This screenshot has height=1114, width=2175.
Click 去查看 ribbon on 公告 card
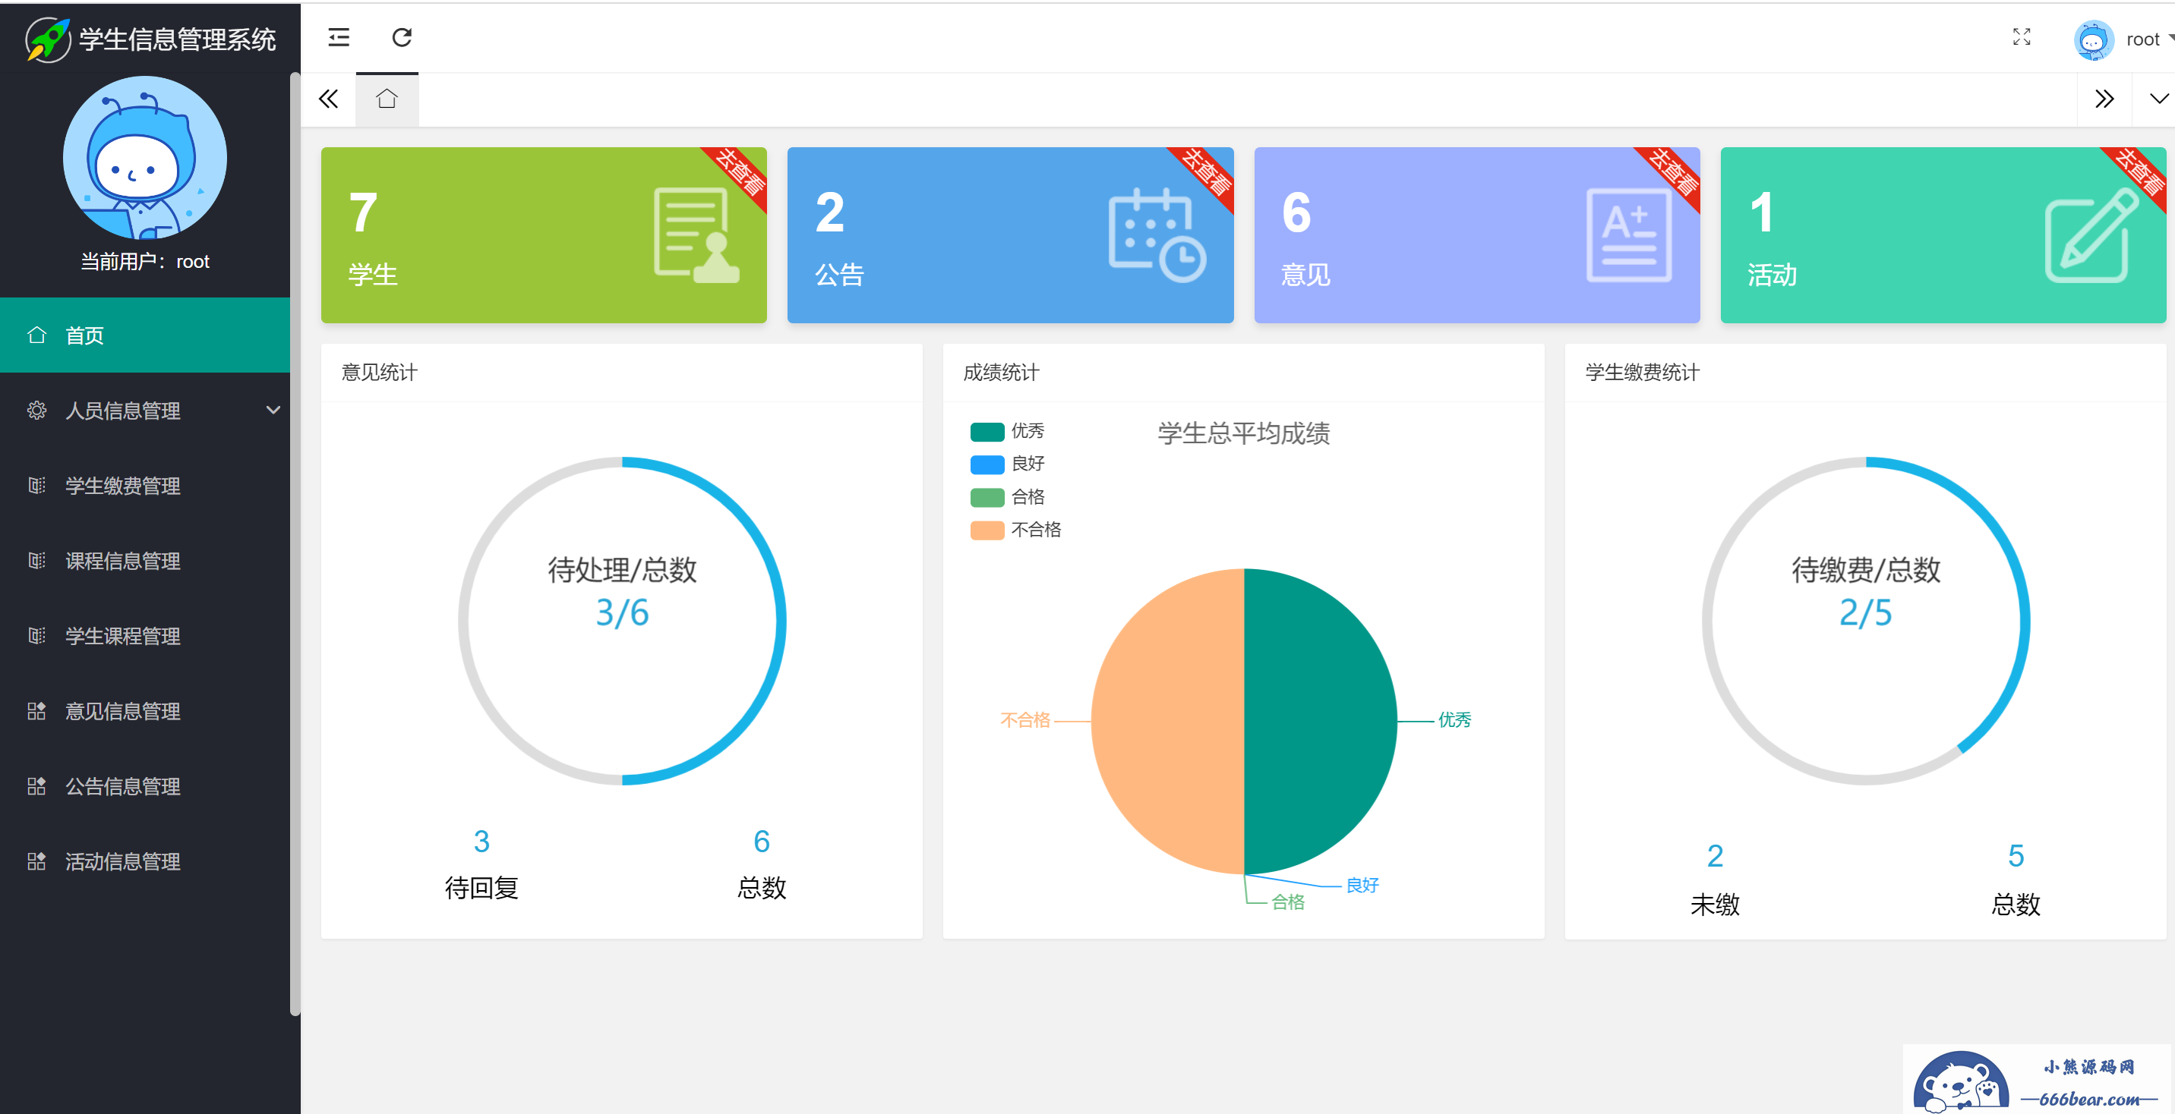(1206, 172)
